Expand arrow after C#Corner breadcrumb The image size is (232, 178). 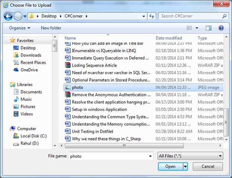86,16
